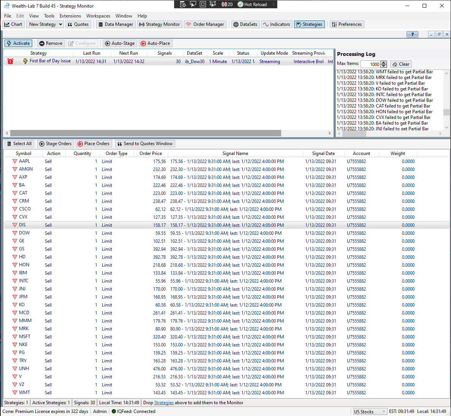Open the Help menu
The height and width of the screenshot is (416, 451).
[x=142, y=16]
